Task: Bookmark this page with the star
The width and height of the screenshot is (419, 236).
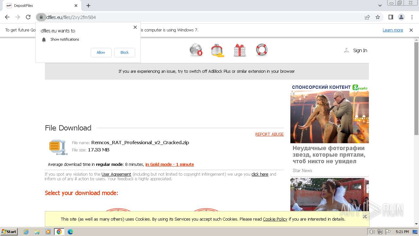Action: pyautogui.click(x=378, y=17)
